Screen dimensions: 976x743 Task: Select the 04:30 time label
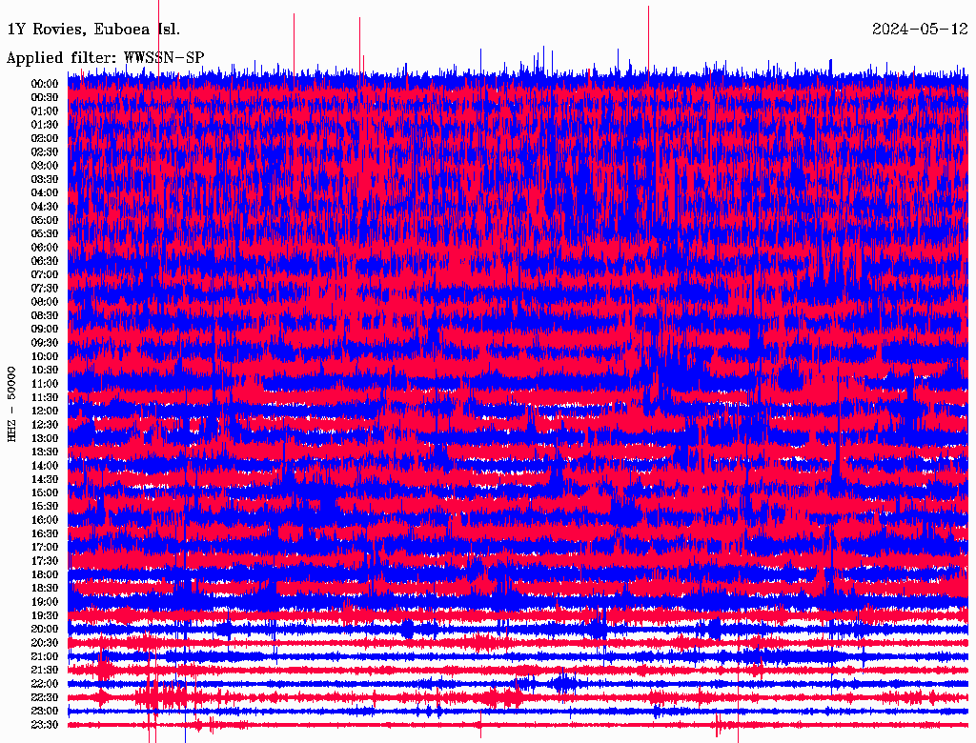(x=45, y=207)
